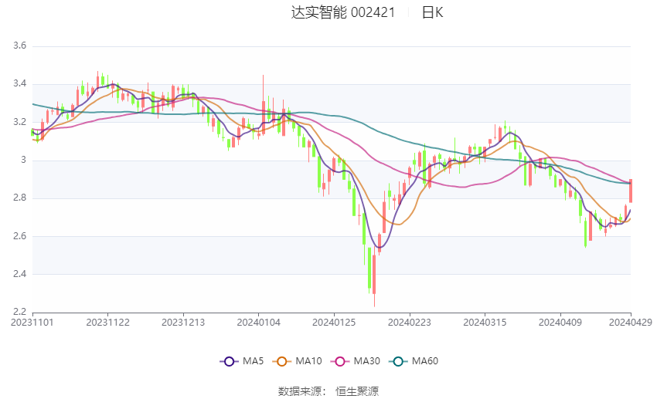This screenshot has height=399, width=657.
Task: Click the data source text 恒生聚源
Action: point(357,391)
